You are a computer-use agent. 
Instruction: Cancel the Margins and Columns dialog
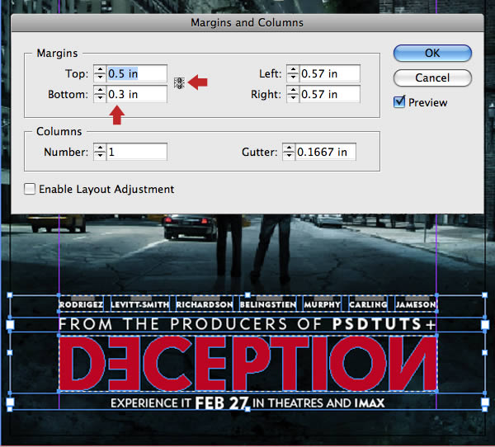[x=432, y=78]
